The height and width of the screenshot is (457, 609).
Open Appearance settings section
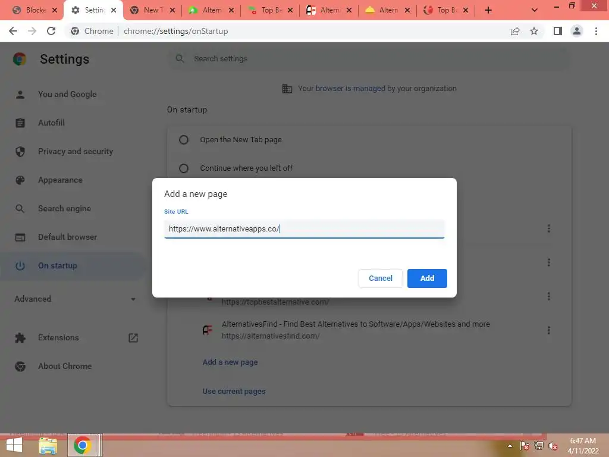(x=60, y=180)
